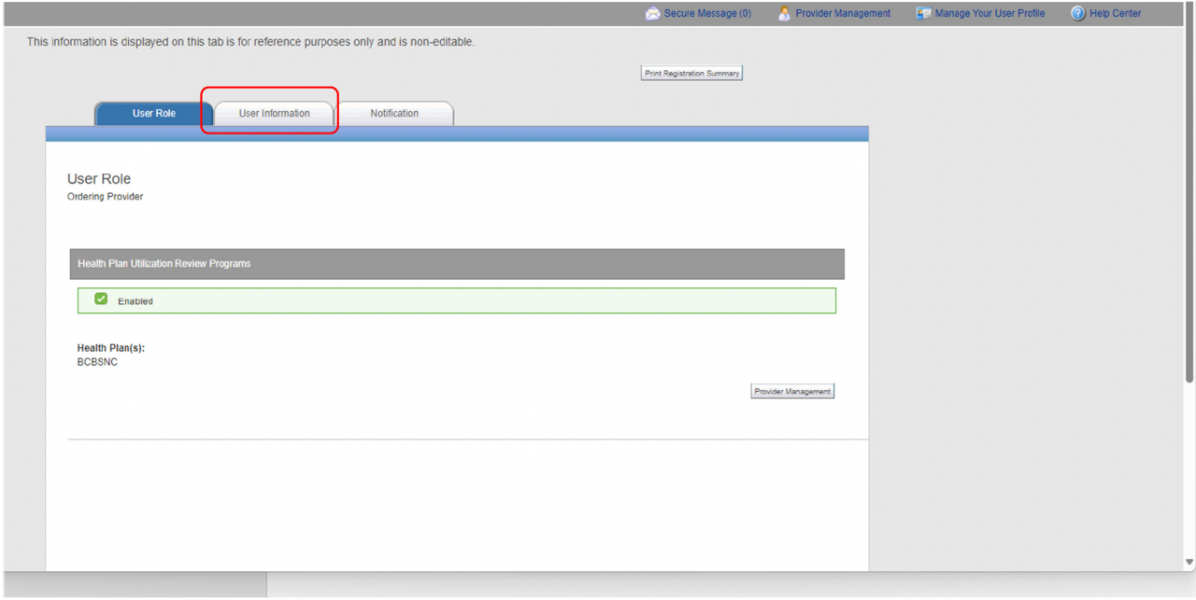Switch to the Notification tab
1196x600 pixels.
394,114
